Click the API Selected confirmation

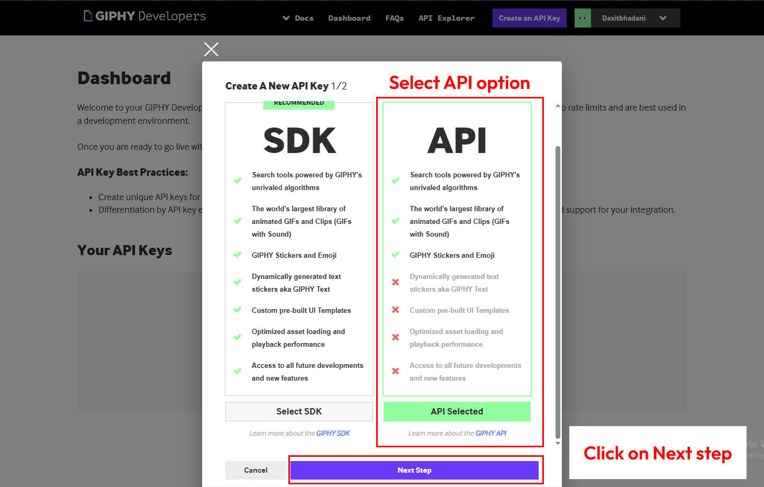click(457, 411)
